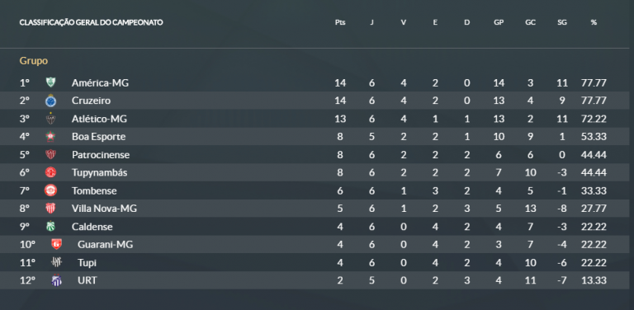The width and height of the screenshot is (634, 310).
Task: Click the Tupynambás club crest icon
Action: coord(50,172)
